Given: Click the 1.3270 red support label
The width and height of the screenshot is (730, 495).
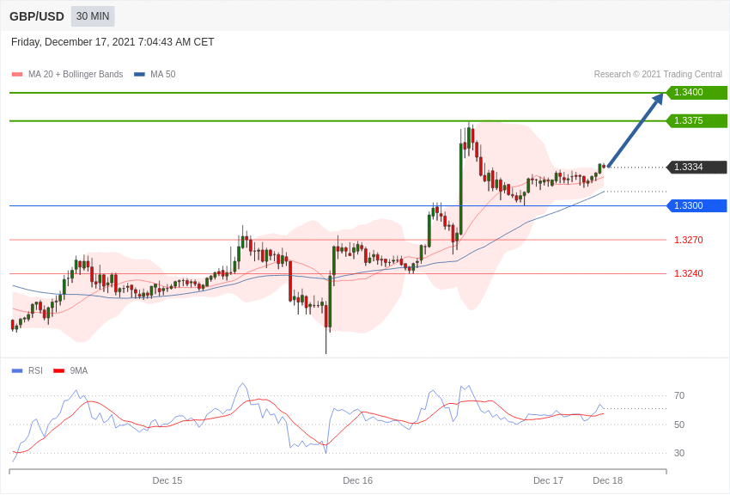Looking at the screenshot, I should coord(689,241).
